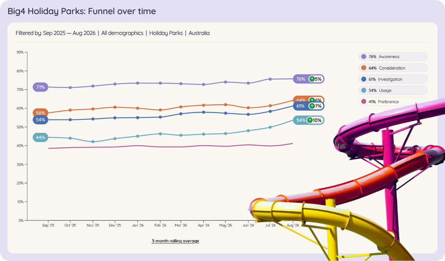
Task: Click the Awareness 71% start label
Action: [40, 87]
